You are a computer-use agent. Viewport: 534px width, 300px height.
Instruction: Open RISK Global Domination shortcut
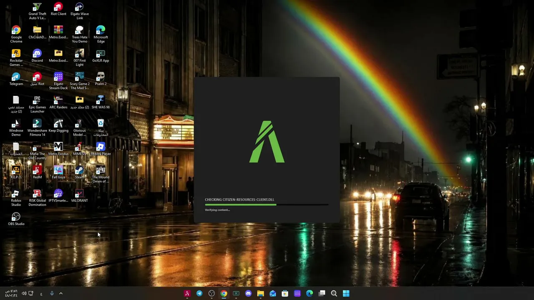37,198
